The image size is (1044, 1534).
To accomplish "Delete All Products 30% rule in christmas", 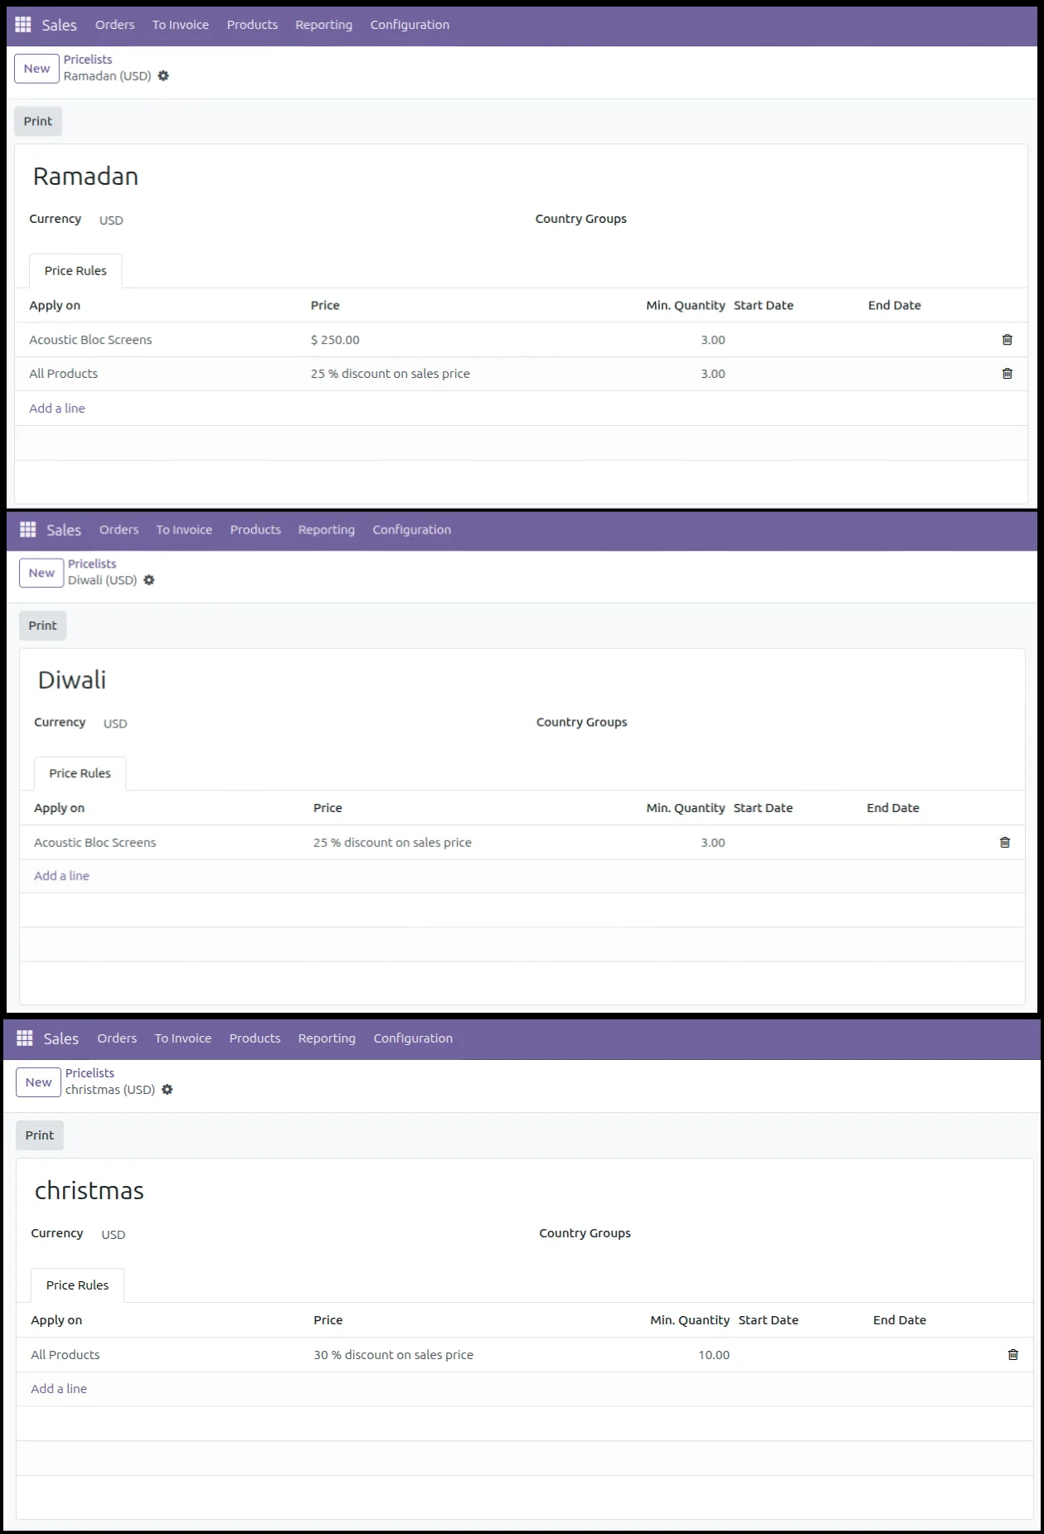I will 1013,1355.
